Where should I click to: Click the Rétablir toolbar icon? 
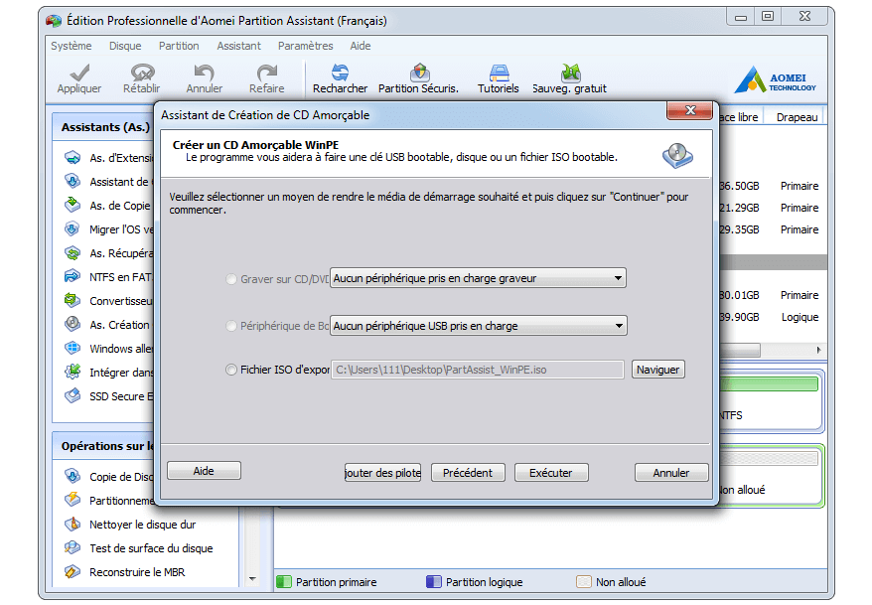pyautogui.click(x=142, y=74)
